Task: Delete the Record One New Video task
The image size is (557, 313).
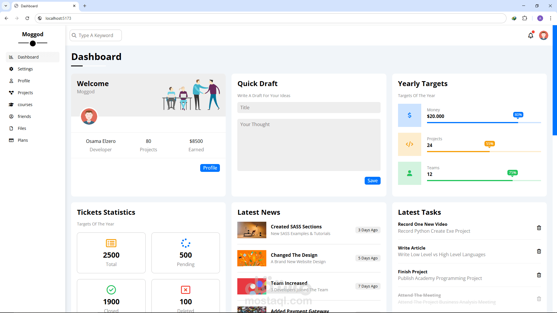Action: click(x=539, y=228)
